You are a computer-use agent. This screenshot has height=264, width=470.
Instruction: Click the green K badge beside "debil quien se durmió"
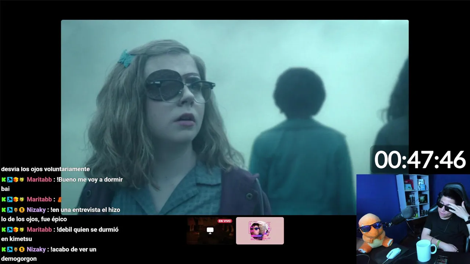click(x=4, y=230)
